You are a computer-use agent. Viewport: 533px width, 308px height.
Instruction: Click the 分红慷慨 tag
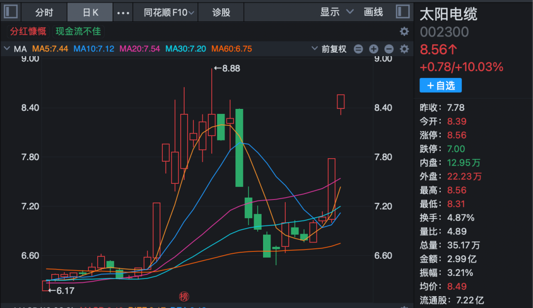[28, 32]
